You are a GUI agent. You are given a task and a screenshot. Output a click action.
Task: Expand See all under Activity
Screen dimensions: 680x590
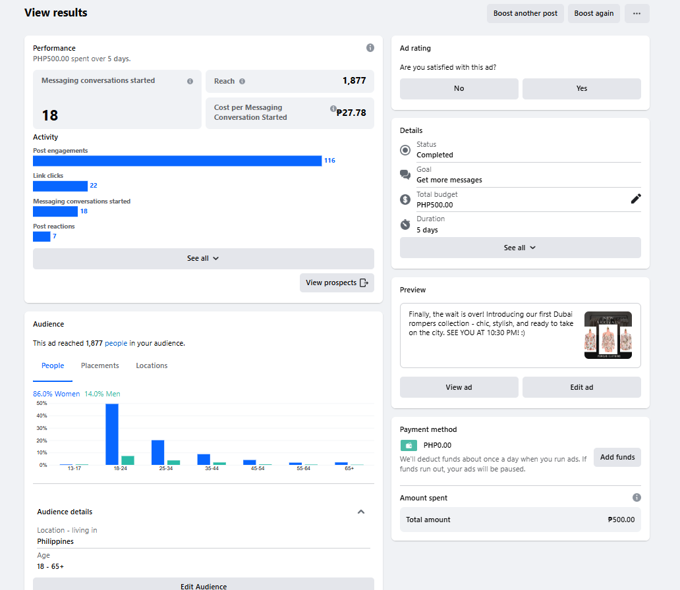(203, 259)
